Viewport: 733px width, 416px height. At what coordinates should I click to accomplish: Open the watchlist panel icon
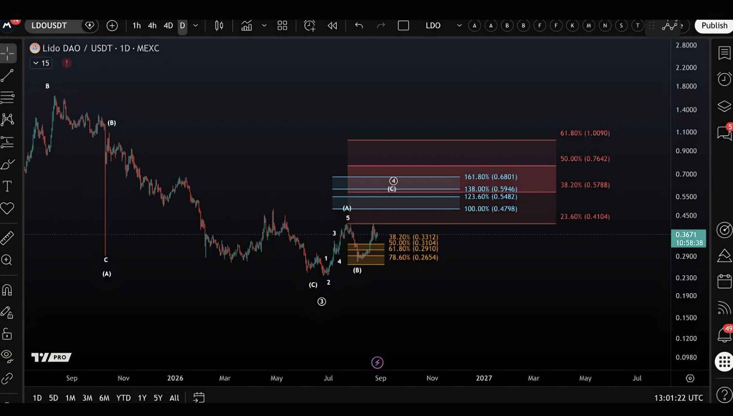click(x=724, y=53)
